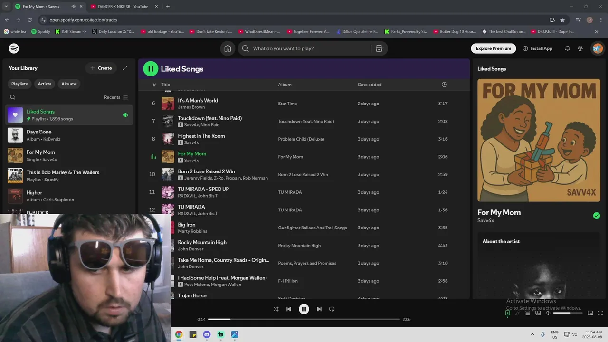Open the For My Mom single in library
The height and width of the screenshot is (342, 608).
[x=69, y=156]
